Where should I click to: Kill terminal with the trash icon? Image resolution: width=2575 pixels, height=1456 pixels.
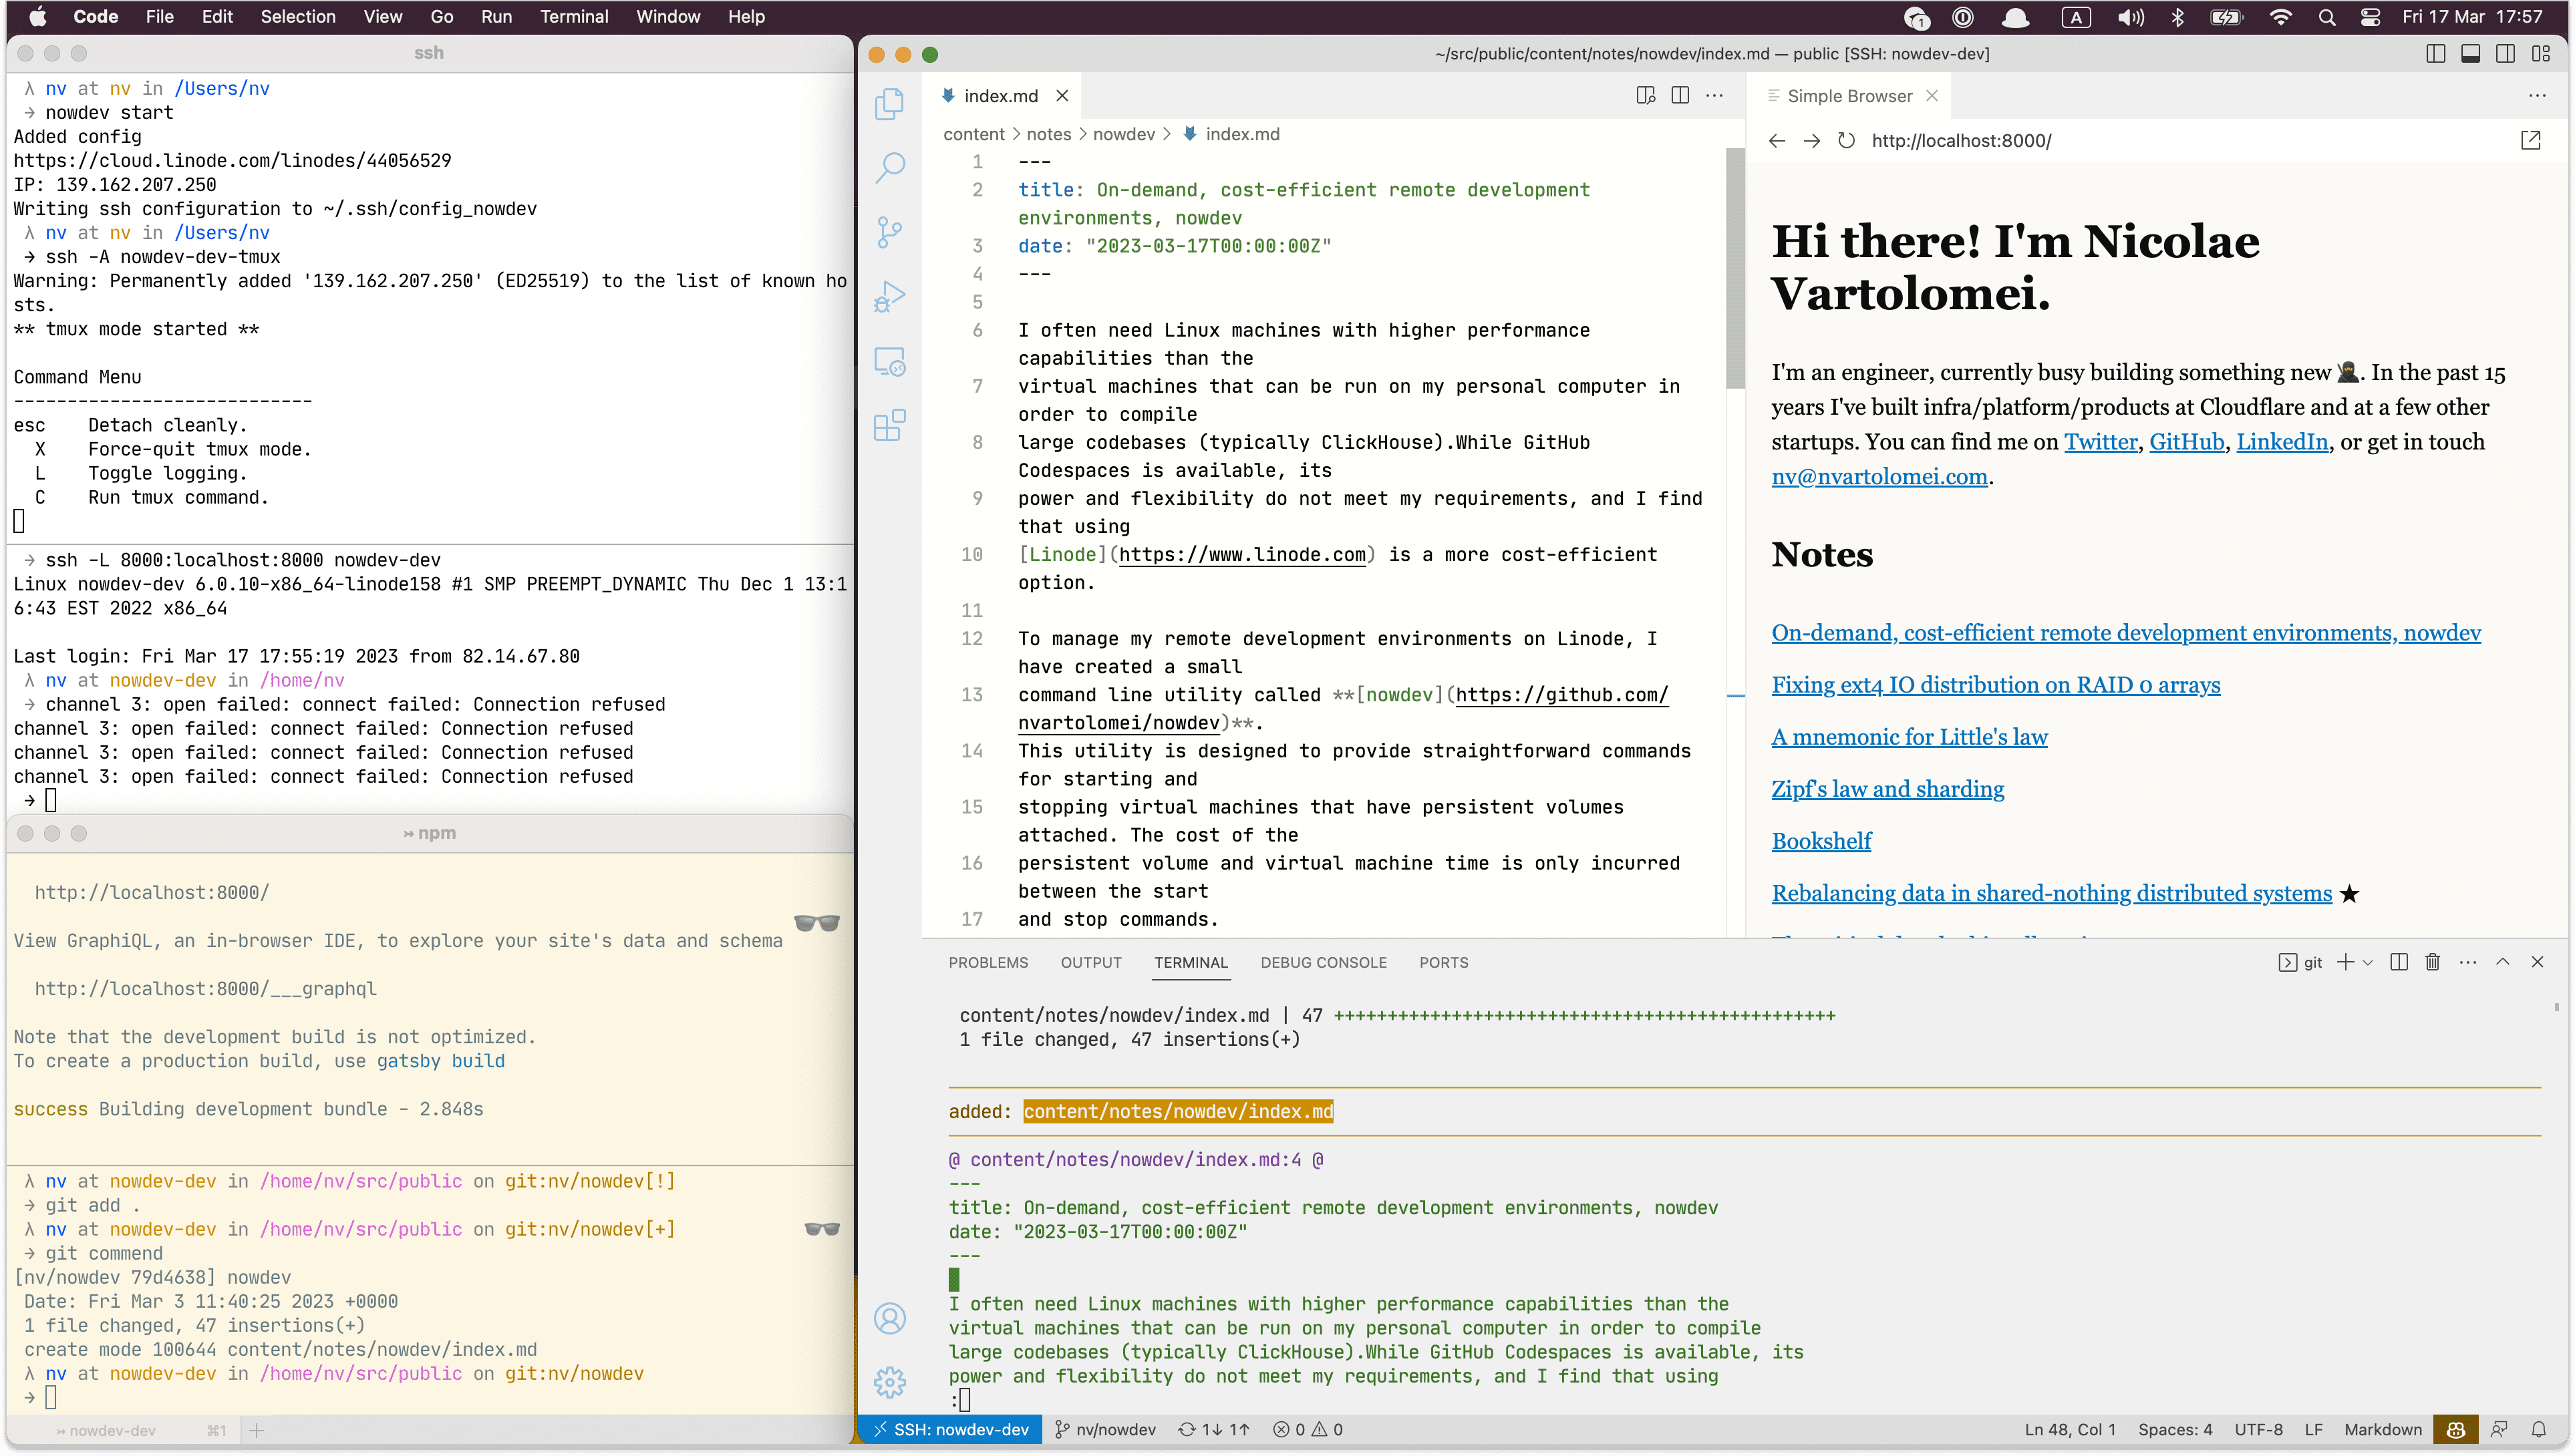pyautogui.click(x=2433, y=962)
